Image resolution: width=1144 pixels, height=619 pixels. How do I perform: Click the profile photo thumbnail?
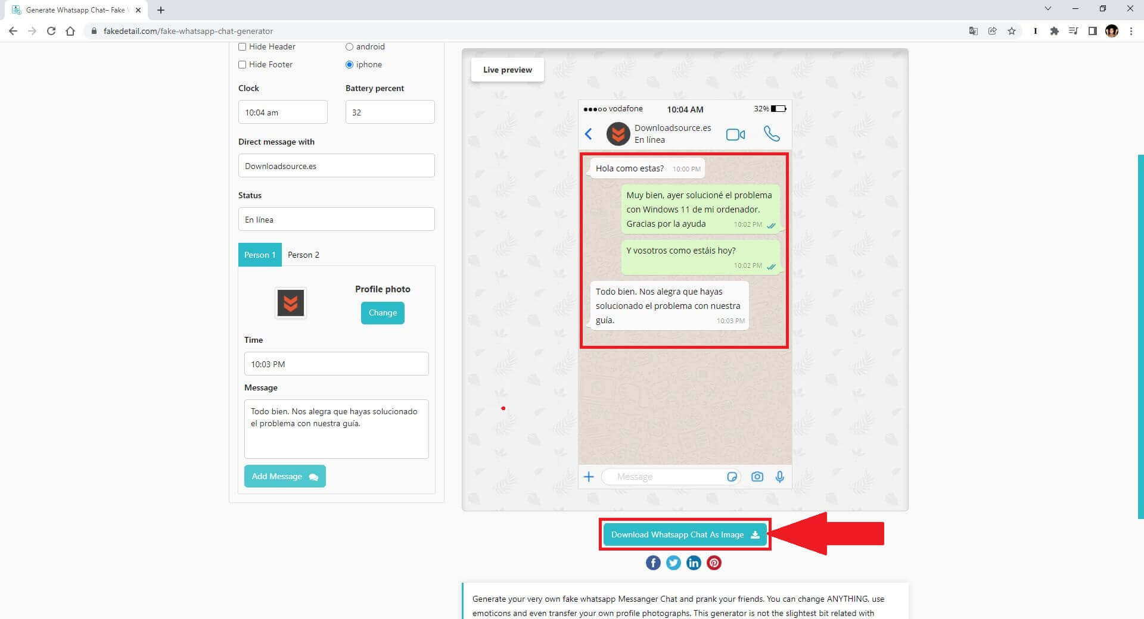point(291,303)
